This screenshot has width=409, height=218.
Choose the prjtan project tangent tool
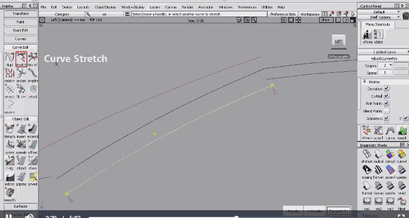pos(21,75)
